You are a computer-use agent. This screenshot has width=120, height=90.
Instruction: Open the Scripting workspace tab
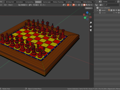pos(68,2)
